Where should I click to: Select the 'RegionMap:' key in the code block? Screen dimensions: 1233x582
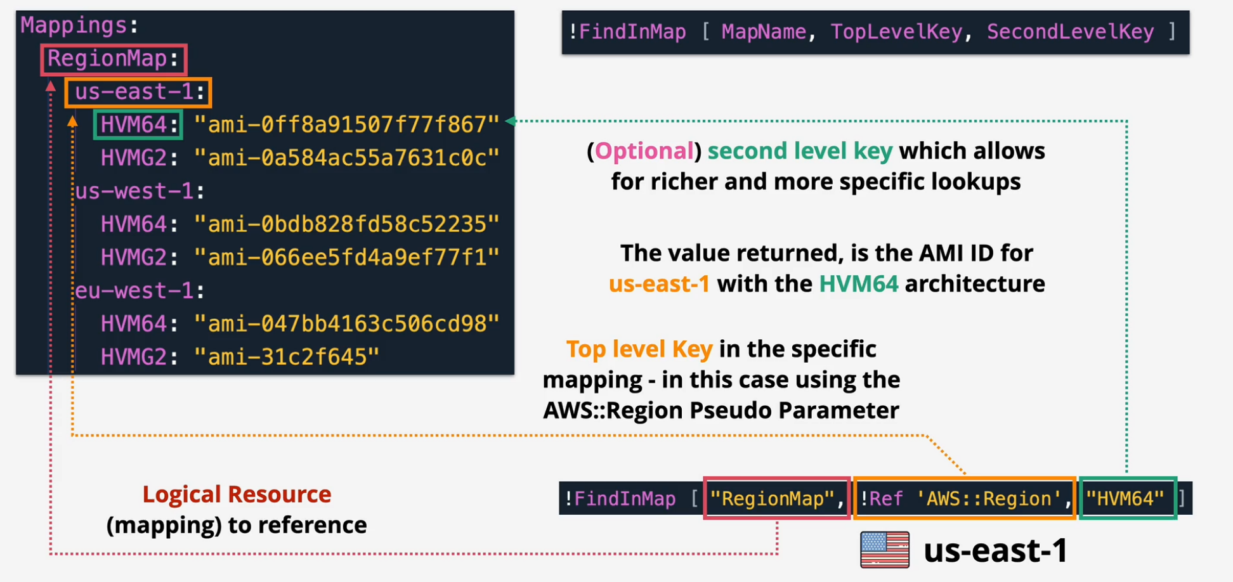tap(114, 59)
